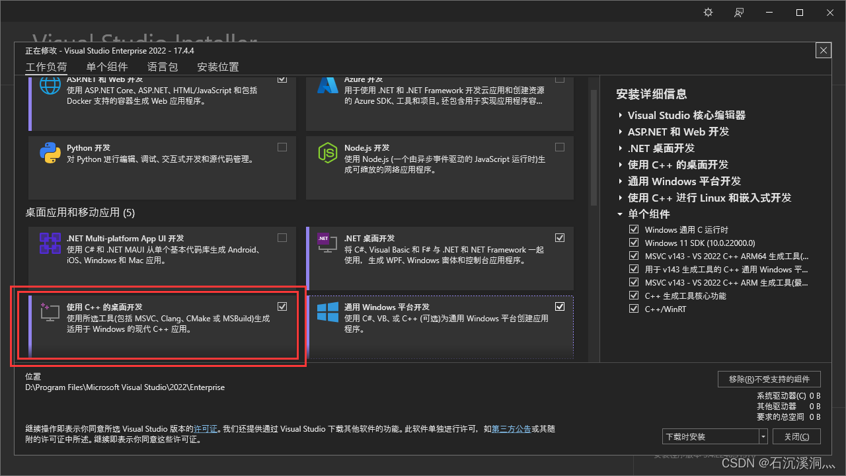Click the .NET Multi-platform App UI icon

[x=51, y=244]
